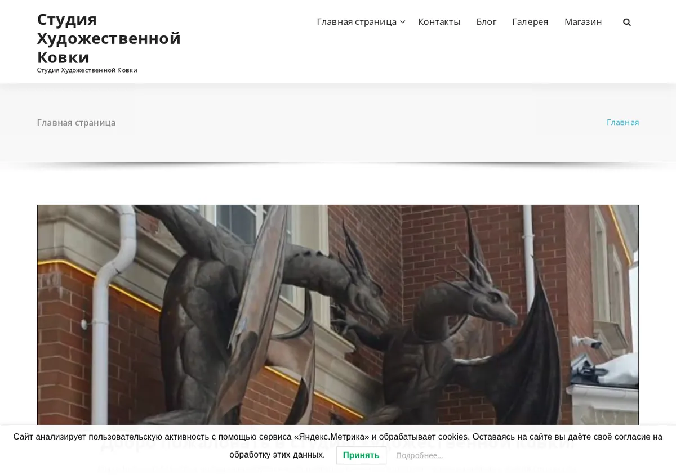Go to the Контакты page
The height and width of the screenshot is (475, 676).
coord(439,21)
